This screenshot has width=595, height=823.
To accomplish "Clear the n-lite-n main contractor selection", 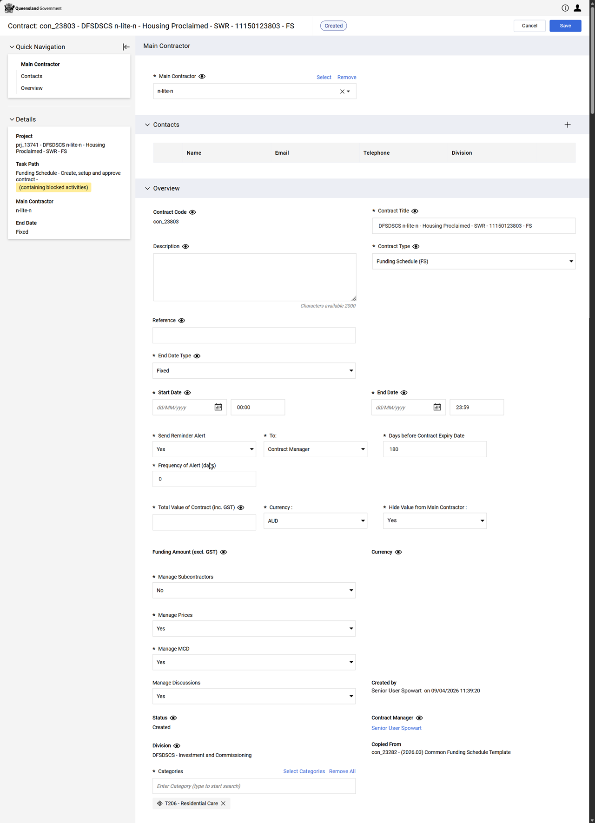I will (x=342, y=92).
